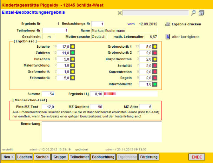Click Ergebnis drucken label
213x163 pixels.
186,24
